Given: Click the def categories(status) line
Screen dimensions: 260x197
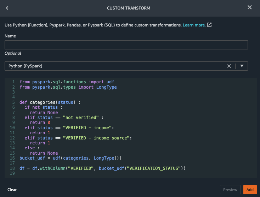Looking at the screenshot, I should [50, 102].
